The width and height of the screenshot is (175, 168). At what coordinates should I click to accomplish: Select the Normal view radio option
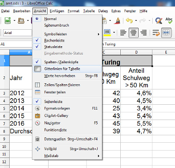click(x=67, y=19)
